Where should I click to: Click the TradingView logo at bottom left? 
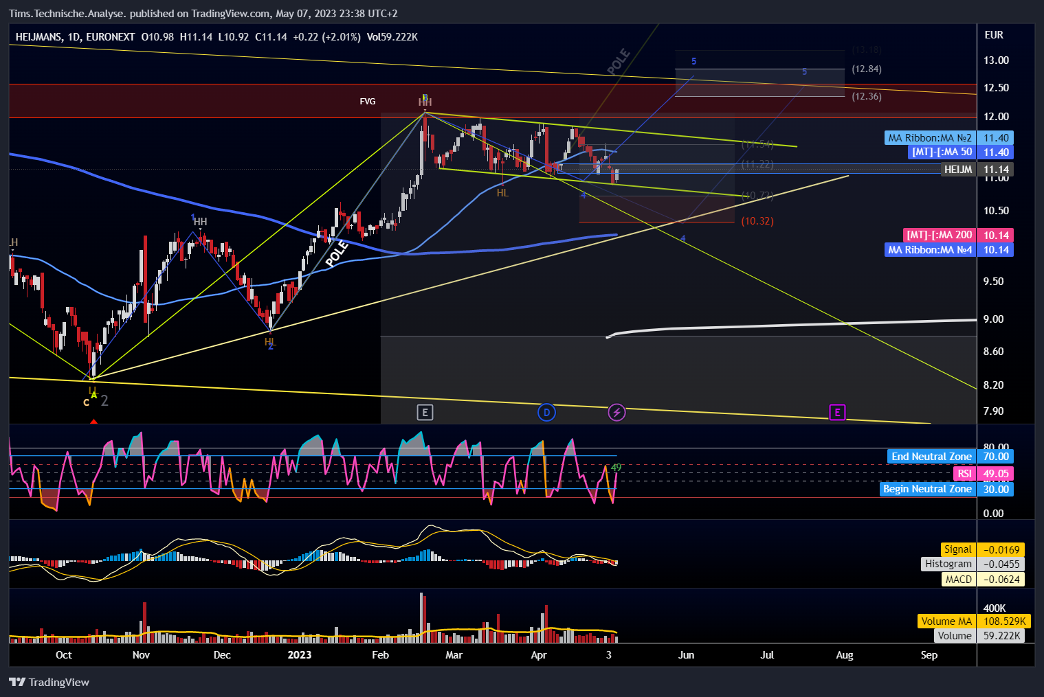point(49,682)
